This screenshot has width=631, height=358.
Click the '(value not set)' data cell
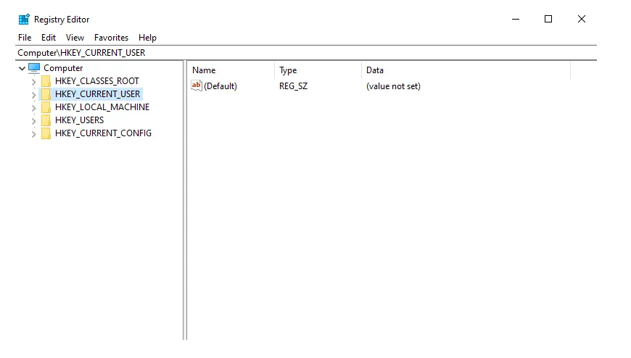393,86
